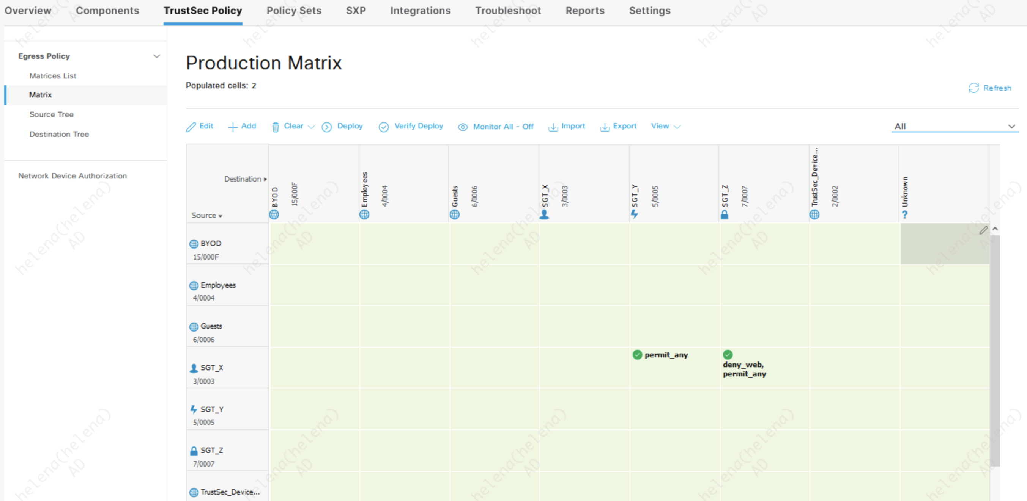
Task: Click the matrix vertical scrollbar
Action: point(995,350)
